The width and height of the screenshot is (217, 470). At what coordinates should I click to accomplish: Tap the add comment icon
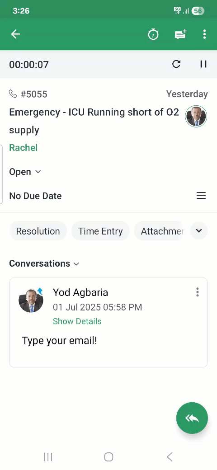pos(180,34)
